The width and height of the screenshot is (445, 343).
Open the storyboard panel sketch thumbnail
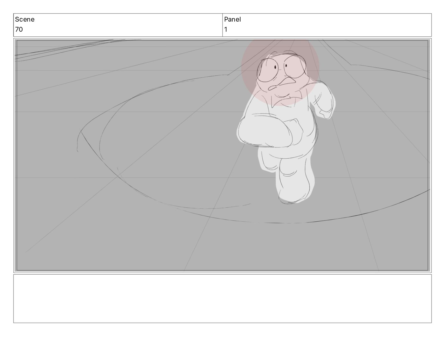[222, 156]
